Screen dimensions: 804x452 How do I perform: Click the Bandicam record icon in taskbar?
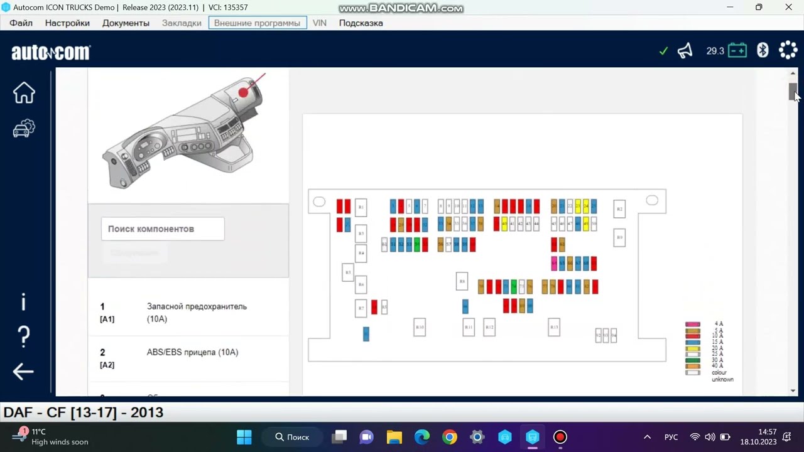coord(560,437)
